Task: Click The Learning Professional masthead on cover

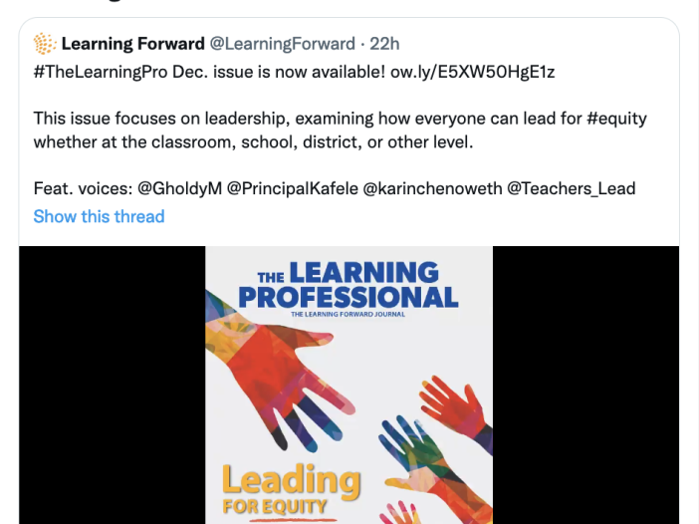Action: (x=349, y=286)
